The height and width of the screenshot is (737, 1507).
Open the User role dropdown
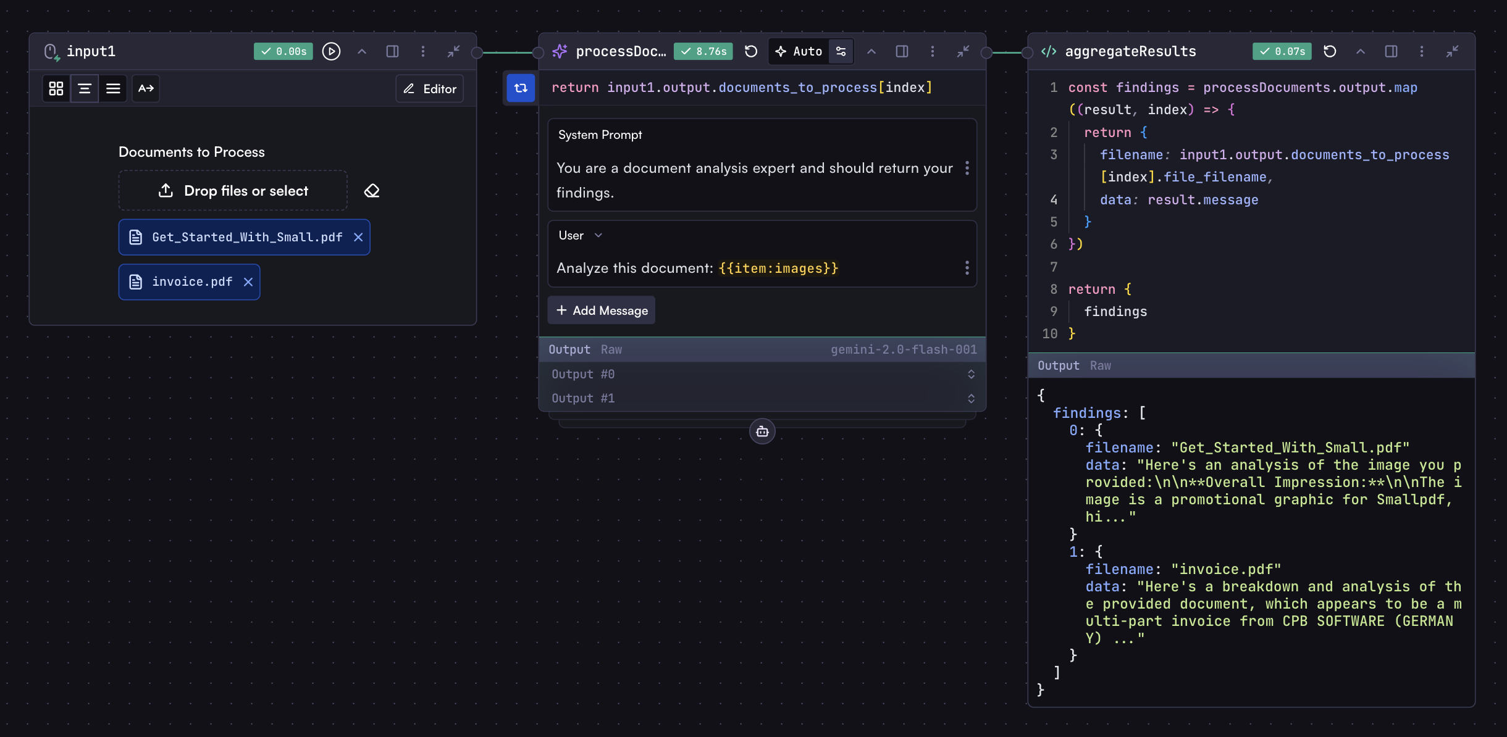580,235
